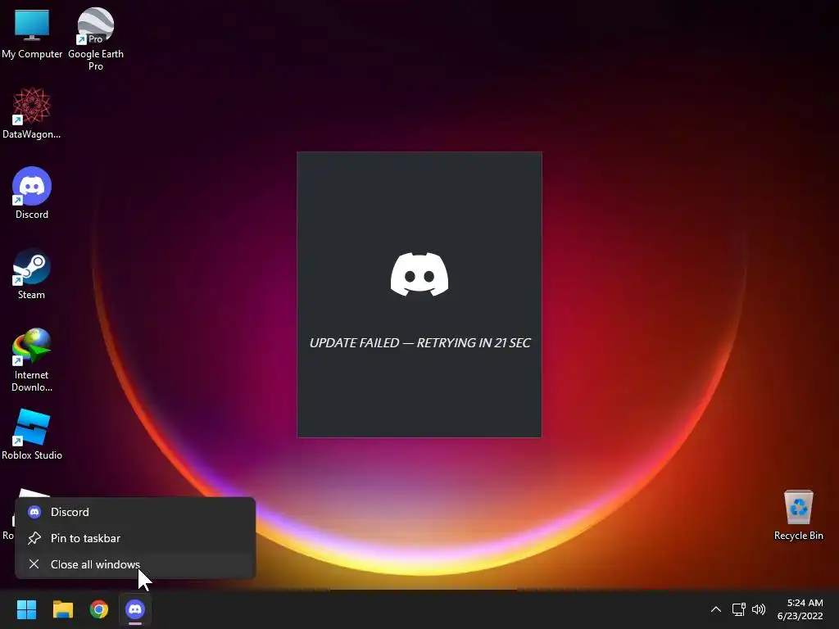Open the Windows Start menu
This screenshot has height=629, width=839.
(x=26, y=609)
